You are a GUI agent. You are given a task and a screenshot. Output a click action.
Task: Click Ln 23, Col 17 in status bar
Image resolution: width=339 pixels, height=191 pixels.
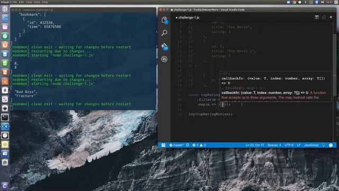click(254, 145)
